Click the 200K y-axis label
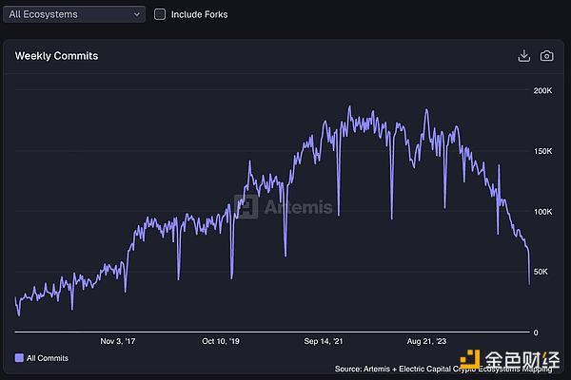The image size is (571, 380). tap(541, 91)
